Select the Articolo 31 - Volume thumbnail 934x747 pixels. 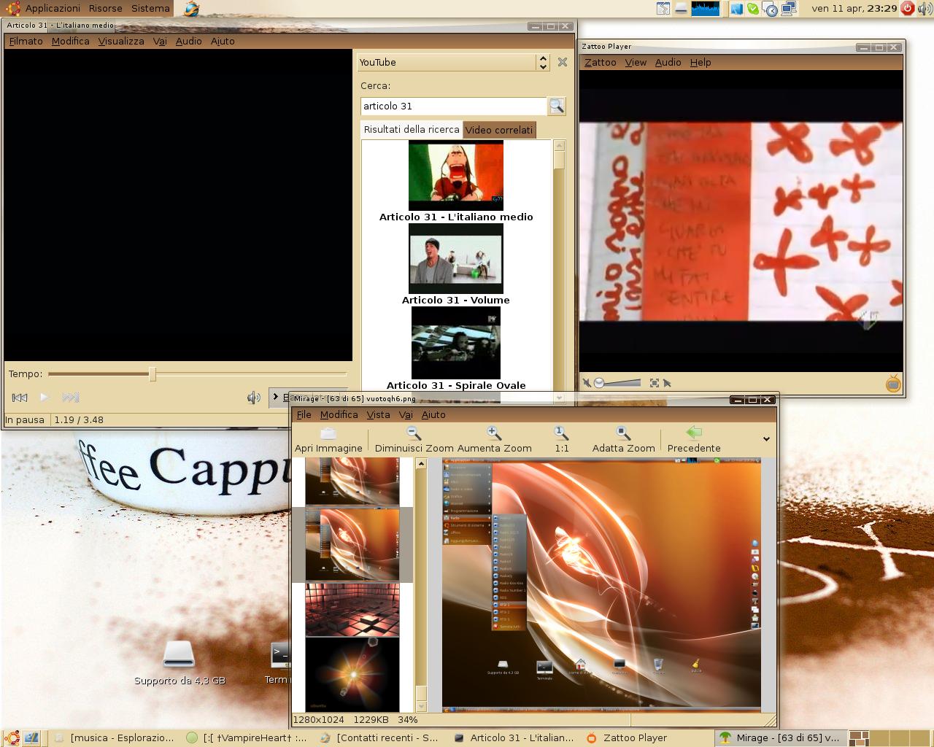coord(456,258)
